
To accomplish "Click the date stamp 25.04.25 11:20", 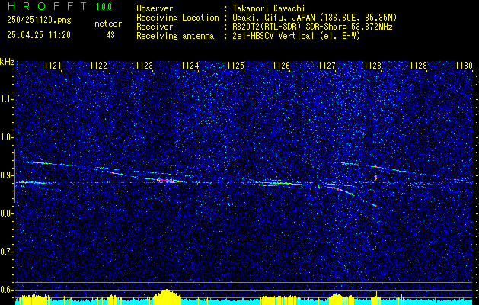I will tap(39, 35).
